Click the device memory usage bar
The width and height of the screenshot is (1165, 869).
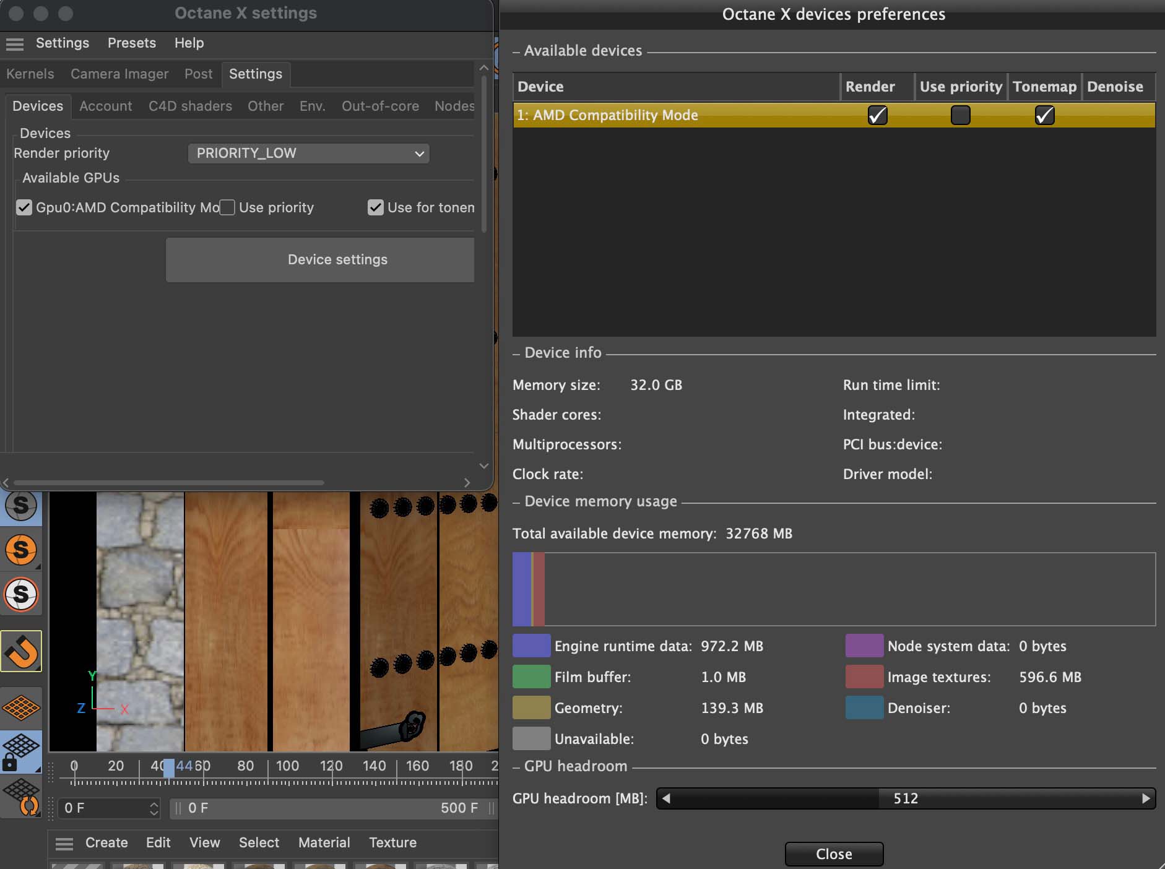pos(834,589)
